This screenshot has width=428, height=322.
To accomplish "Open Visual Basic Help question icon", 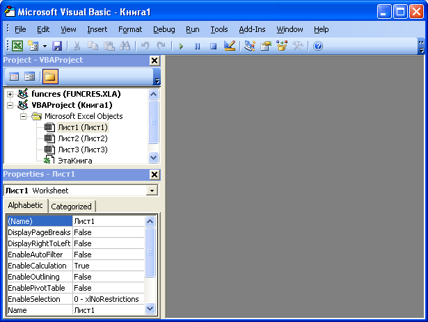I will click(318, 46).
